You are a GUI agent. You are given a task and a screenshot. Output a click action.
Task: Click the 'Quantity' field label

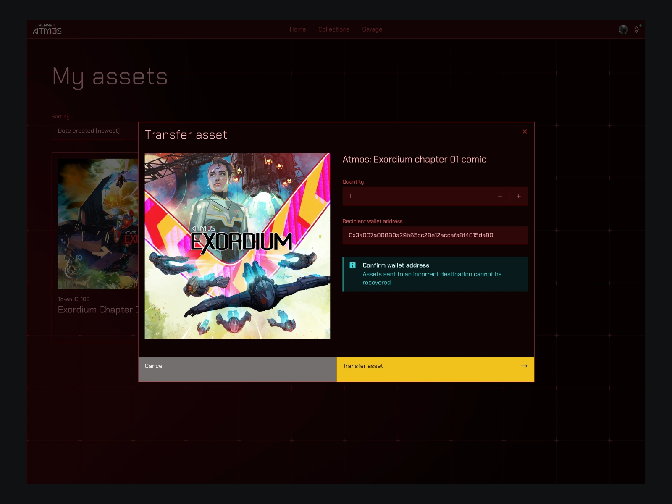353,182
